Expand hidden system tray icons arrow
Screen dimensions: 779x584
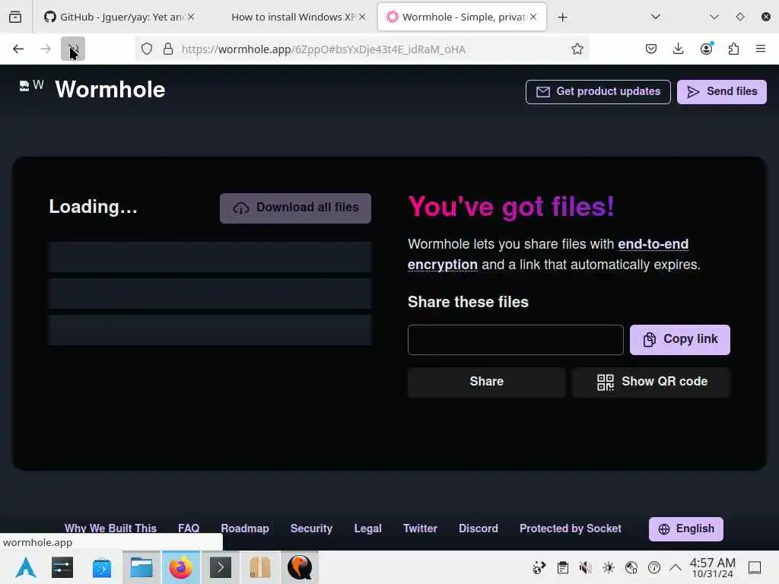676,567
